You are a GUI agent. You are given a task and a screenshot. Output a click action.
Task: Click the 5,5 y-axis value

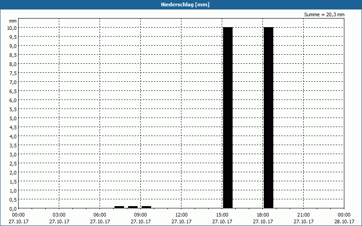[13, 109]
